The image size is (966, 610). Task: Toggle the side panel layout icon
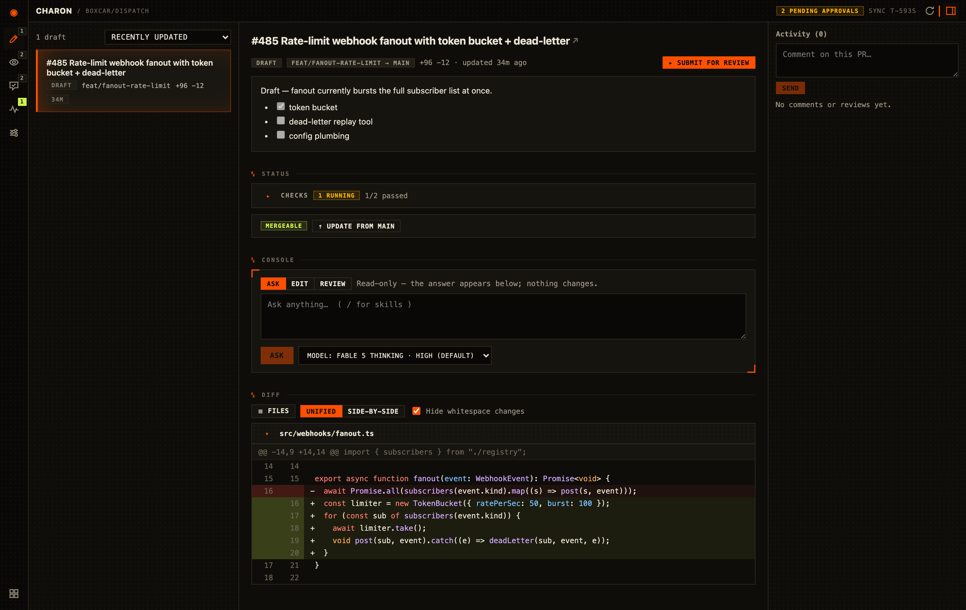[950, 11]
